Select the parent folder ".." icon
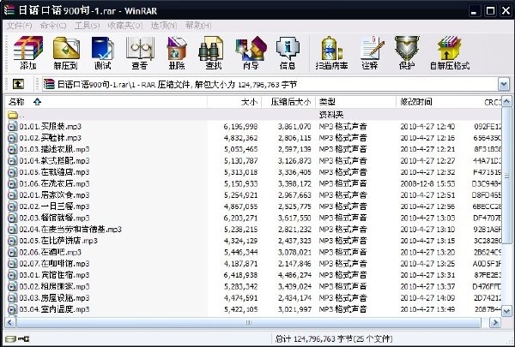This screenshot has height=347, width=515. pos(13,115)
